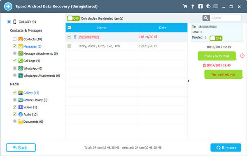Image resolution: width=247 pixels, height=156 pixels.
Task: Select the Videos (1) category
Action: tap(30, 107)
